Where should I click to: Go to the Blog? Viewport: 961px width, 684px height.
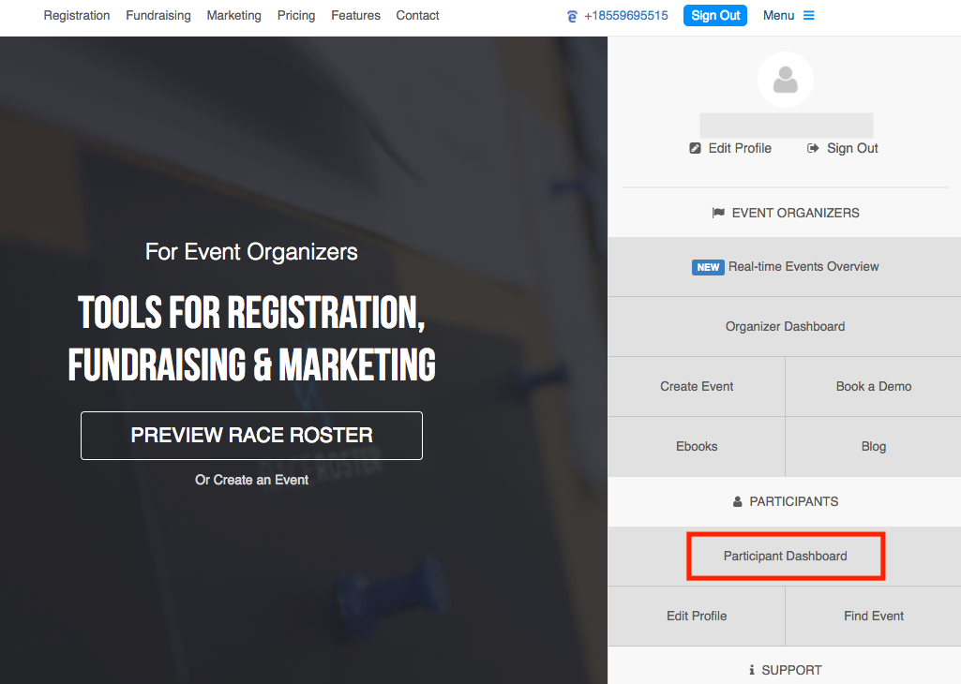point(873,447)
